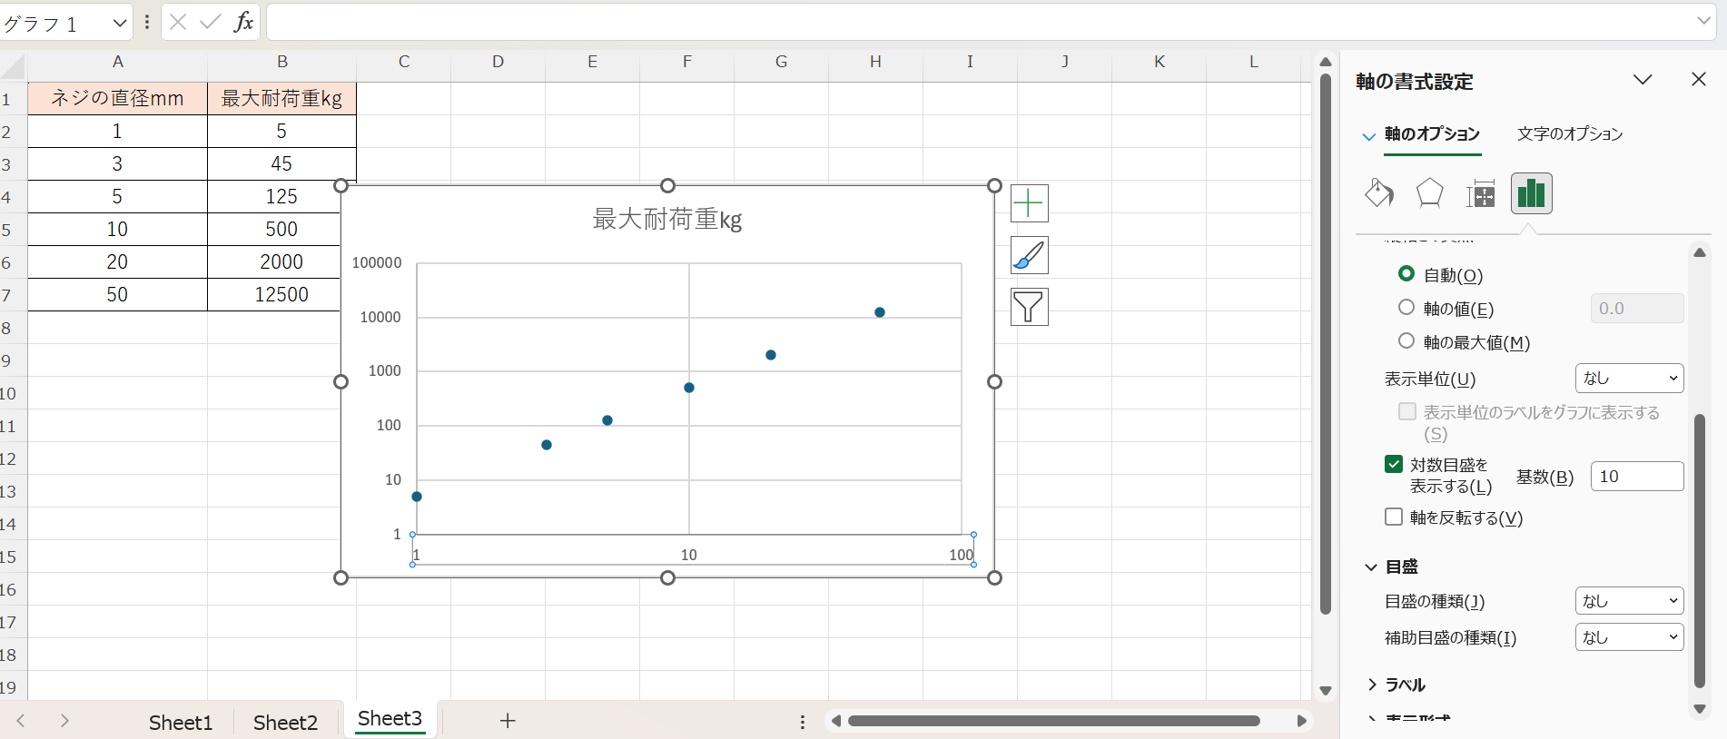Viewport: 1727px width, 739px height.
Task: Choose the 軸の最大値 radio option
Action: point(1406,341)
